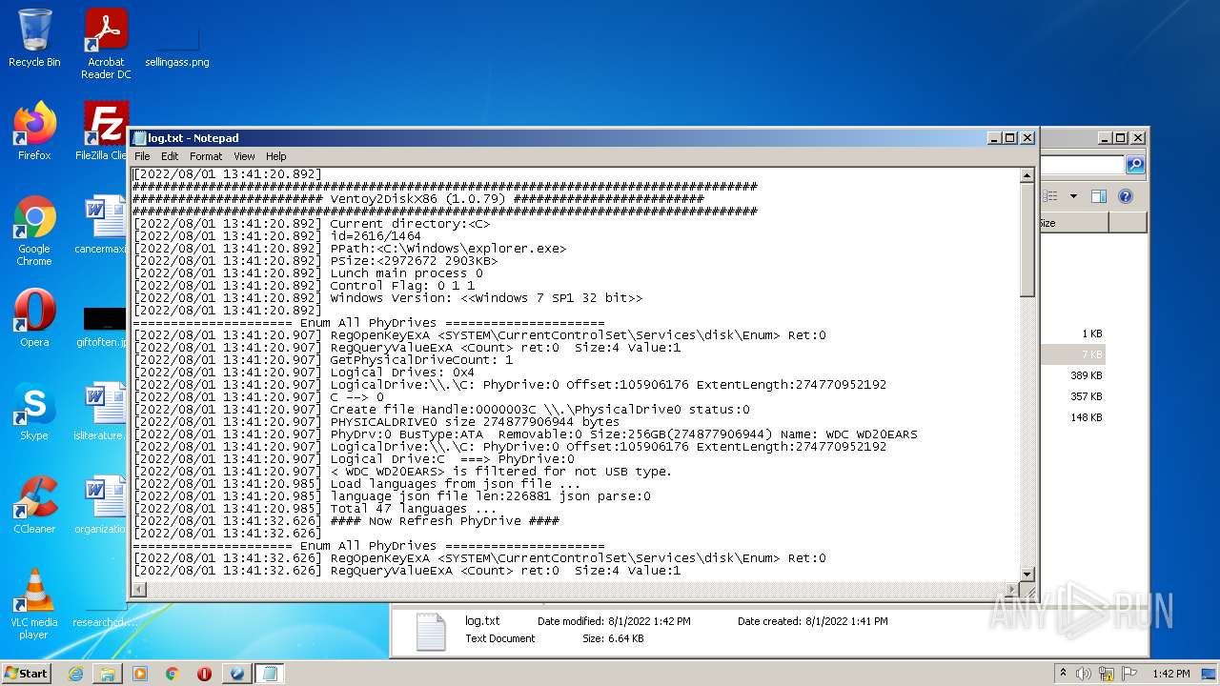1220x686 pixels.
Task: Click the horizontal scrollbar right arrow in Notepad
Action: (x=1011, y=590)
